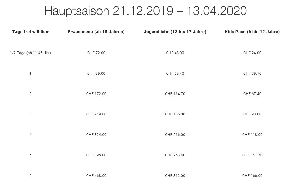This screenshot has height=189, width=284.
Task: Click the Kids Pass price CHF 39.70
Action: point(252,73)
